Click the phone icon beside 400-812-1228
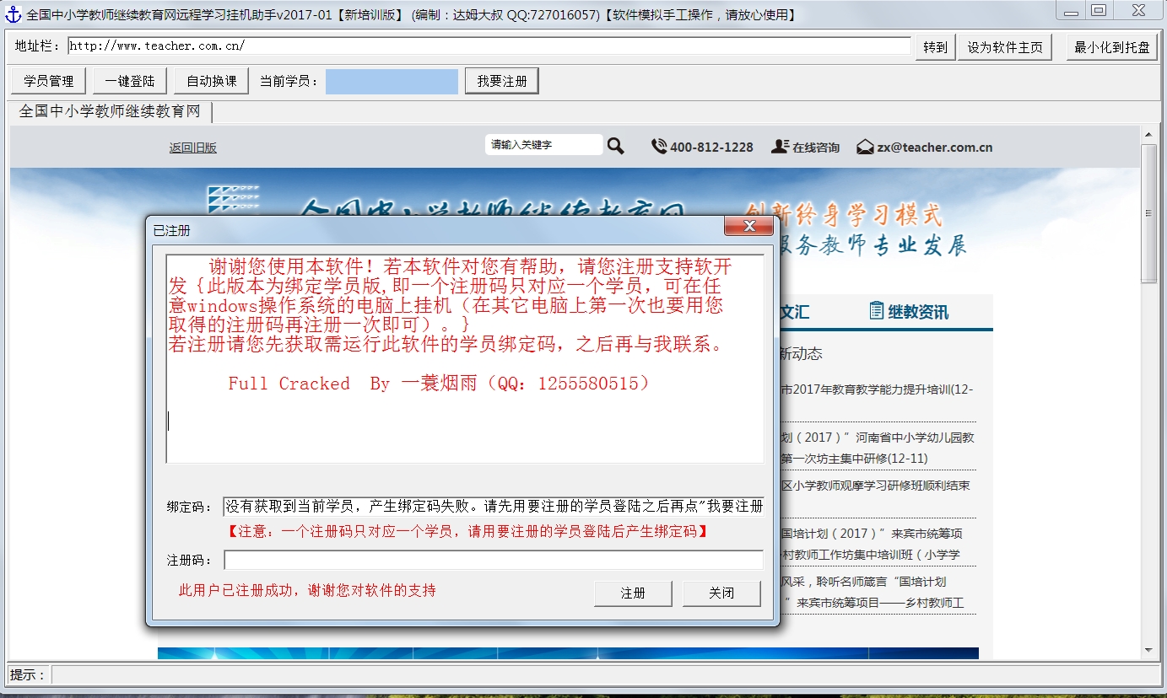Image resolution: width=1167 pixels, height=698 pixels. pos(659,147)
